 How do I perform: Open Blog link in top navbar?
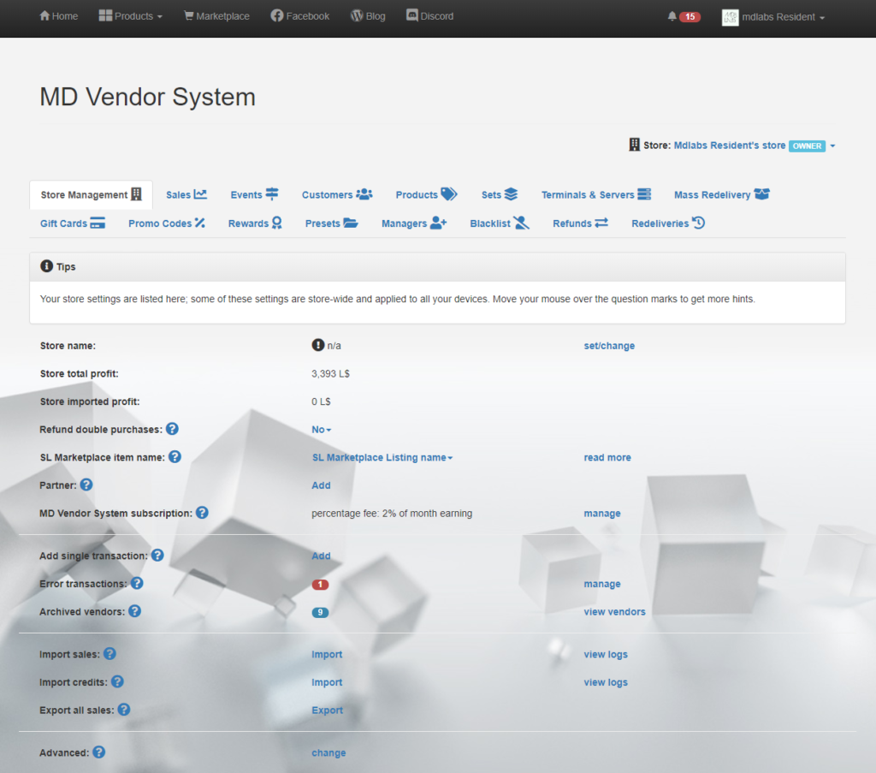coord(368,16)
